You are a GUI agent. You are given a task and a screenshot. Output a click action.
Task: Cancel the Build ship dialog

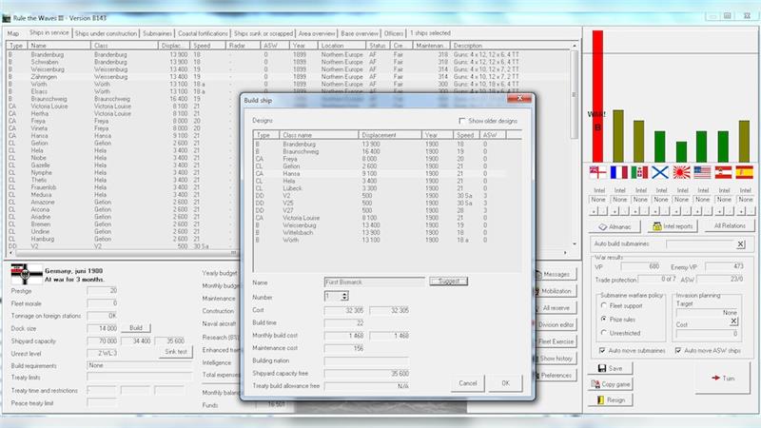(x=467, y=383)
